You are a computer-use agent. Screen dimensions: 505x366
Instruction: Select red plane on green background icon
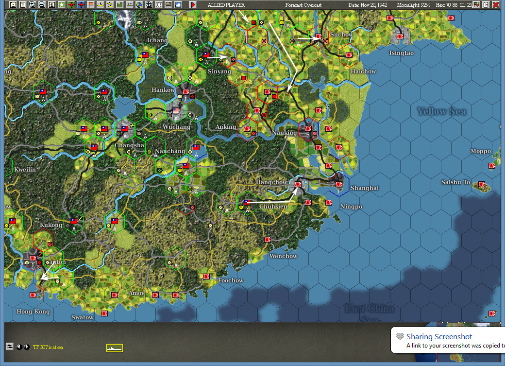click(71, 4)
